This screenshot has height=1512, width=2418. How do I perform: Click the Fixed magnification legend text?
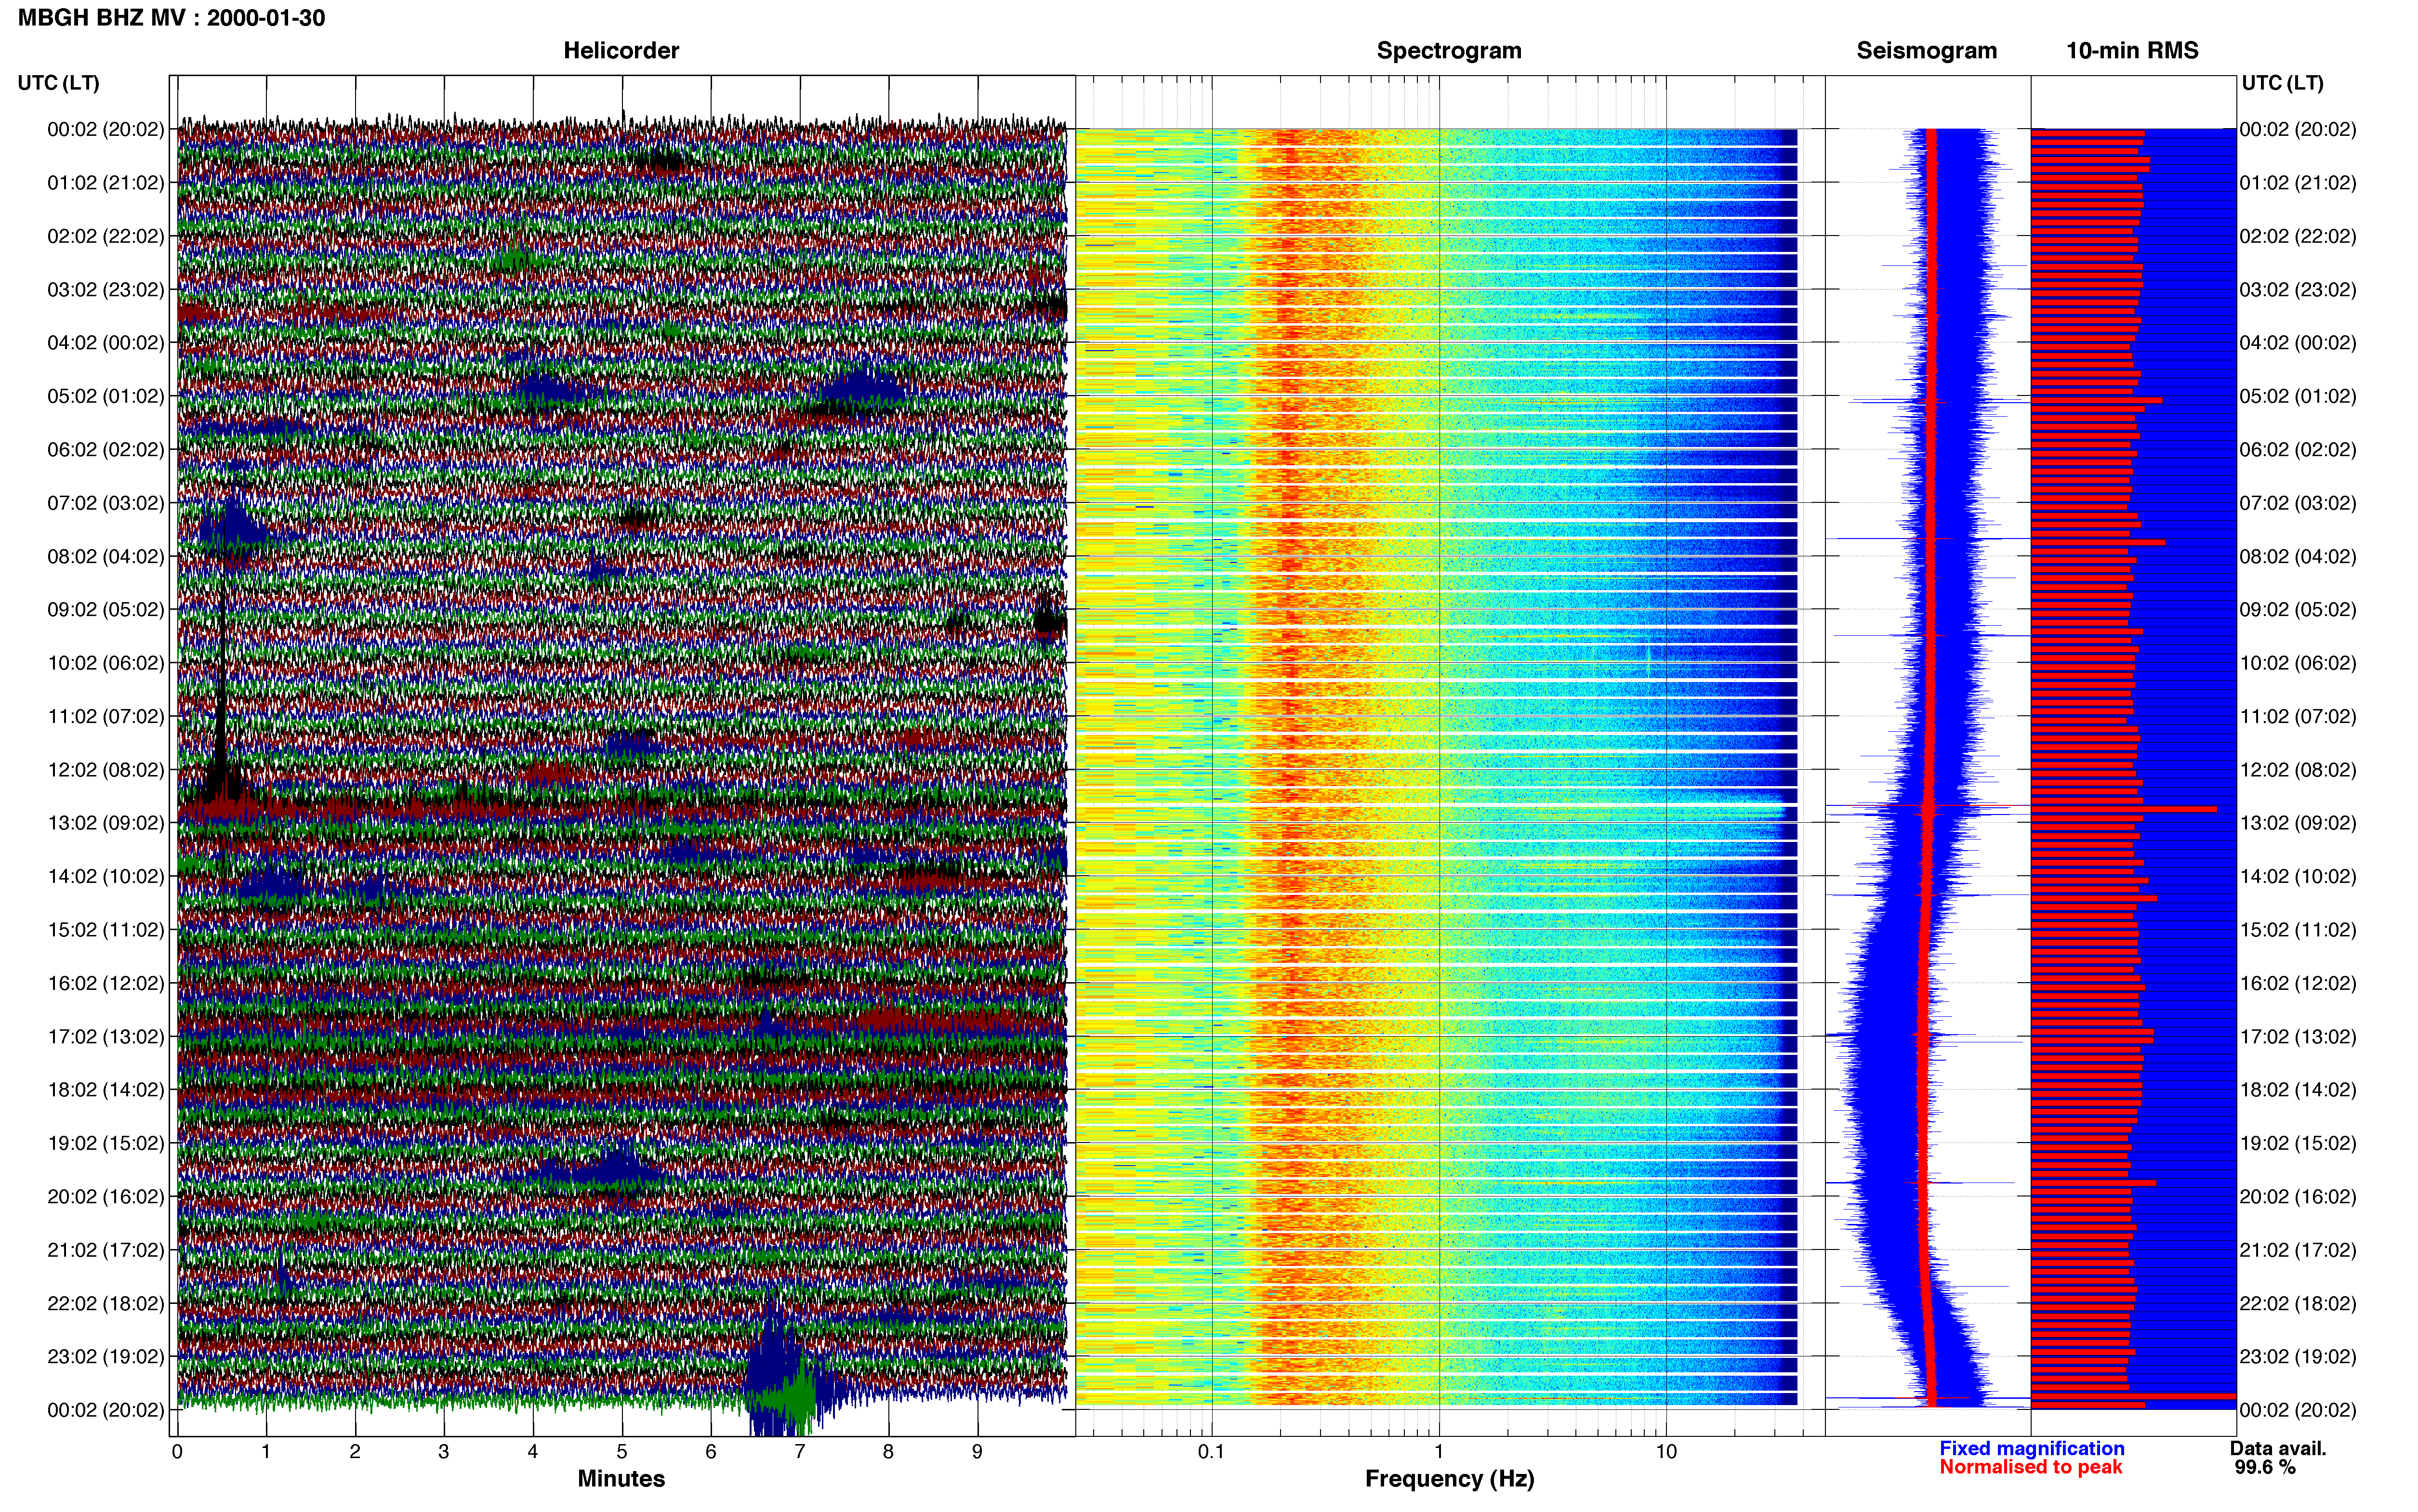click(x=2031, y=1448)
